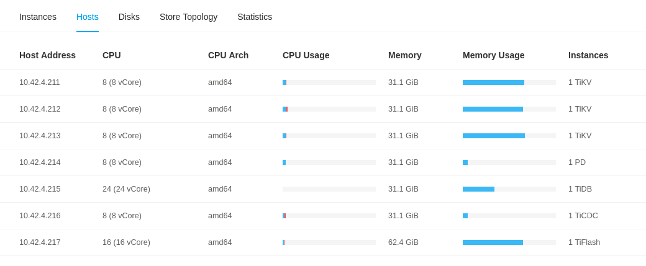Click the Host Address column header
This screenshot has height=266, width=646.
tap(47, 55)
